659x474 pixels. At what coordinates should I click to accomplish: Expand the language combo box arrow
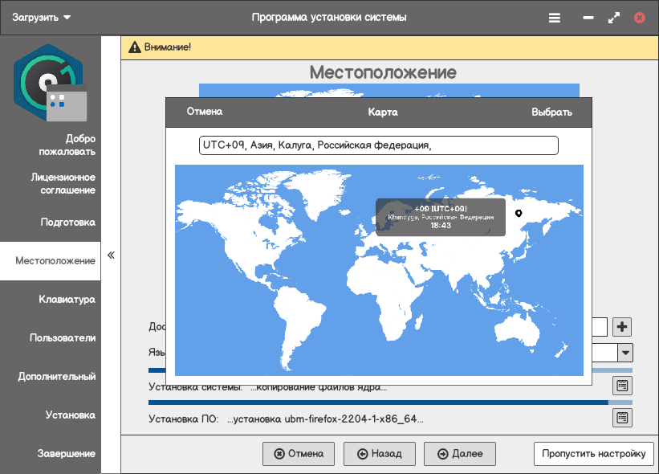tap(624, 353)
